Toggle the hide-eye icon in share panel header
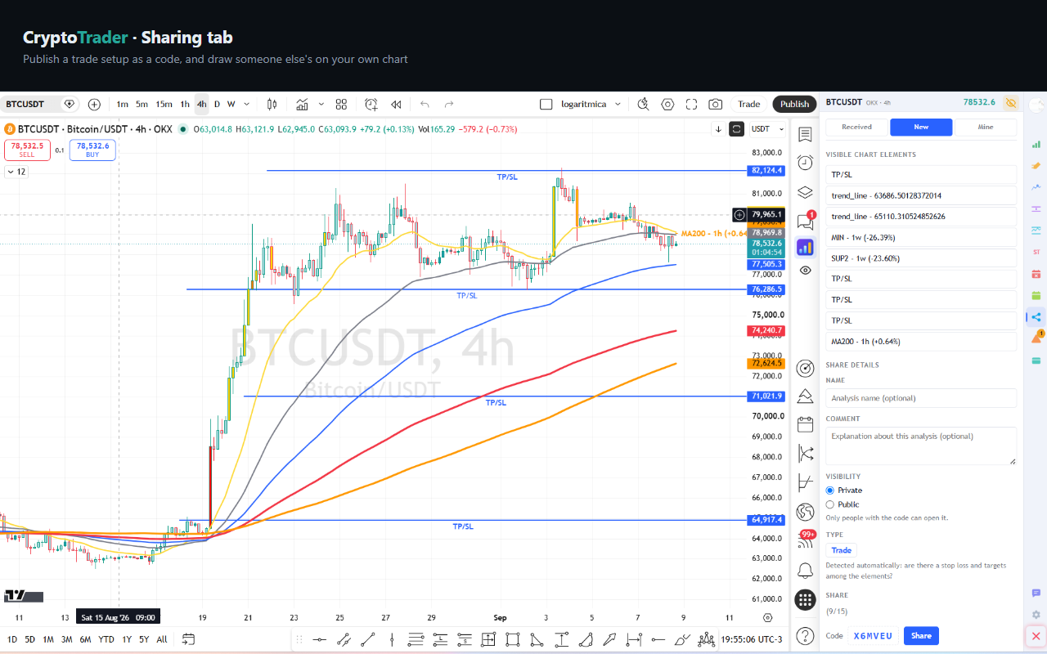 pos(1011,103)
